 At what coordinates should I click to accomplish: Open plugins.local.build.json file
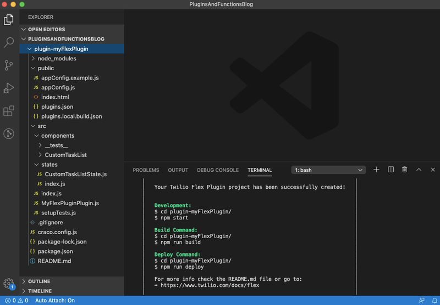click(71, 116)
